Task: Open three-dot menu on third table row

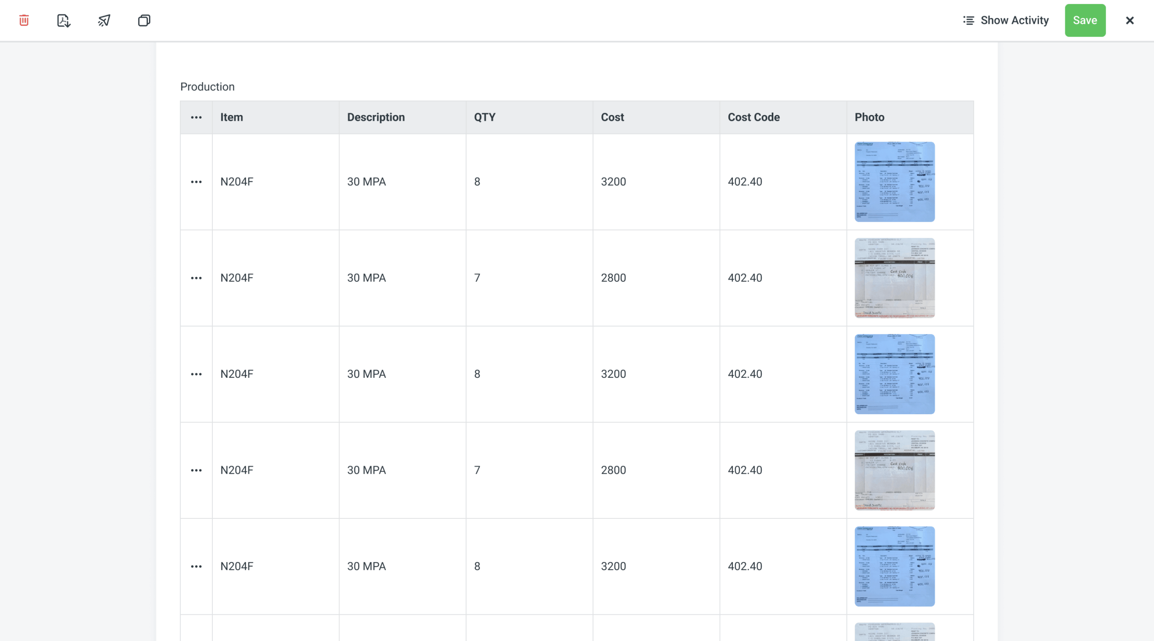Action: 196,374
